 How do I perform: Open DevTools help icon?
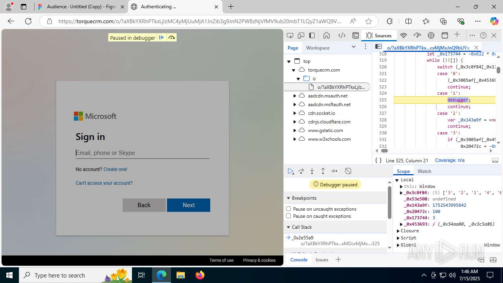pos(483,35)
